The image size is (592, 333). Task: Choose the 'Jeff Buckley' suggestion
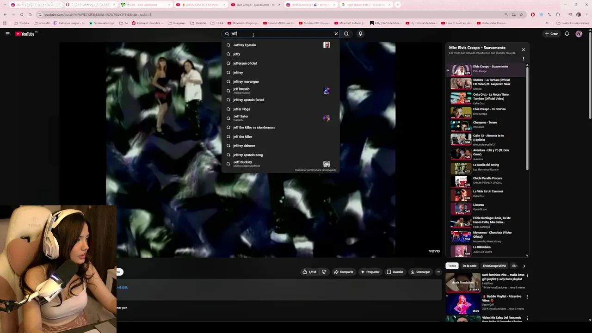(x=280, y=164)
